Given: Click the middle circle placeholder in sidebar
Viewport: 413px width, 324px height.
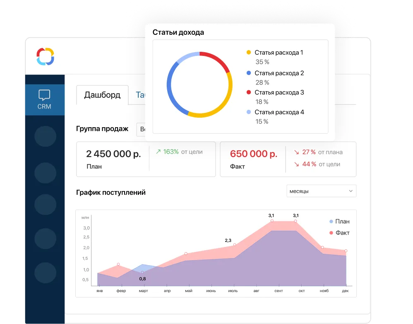Looking at the screenshot, I should pyautogui.click(x=45, y=205).
